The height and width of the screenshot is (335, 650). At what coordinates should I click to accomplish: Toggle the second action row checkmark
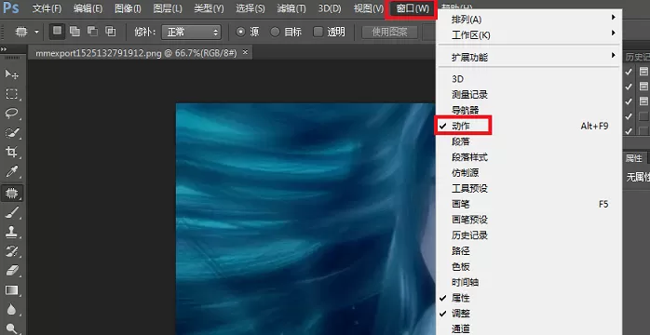(x=629, y=87)
